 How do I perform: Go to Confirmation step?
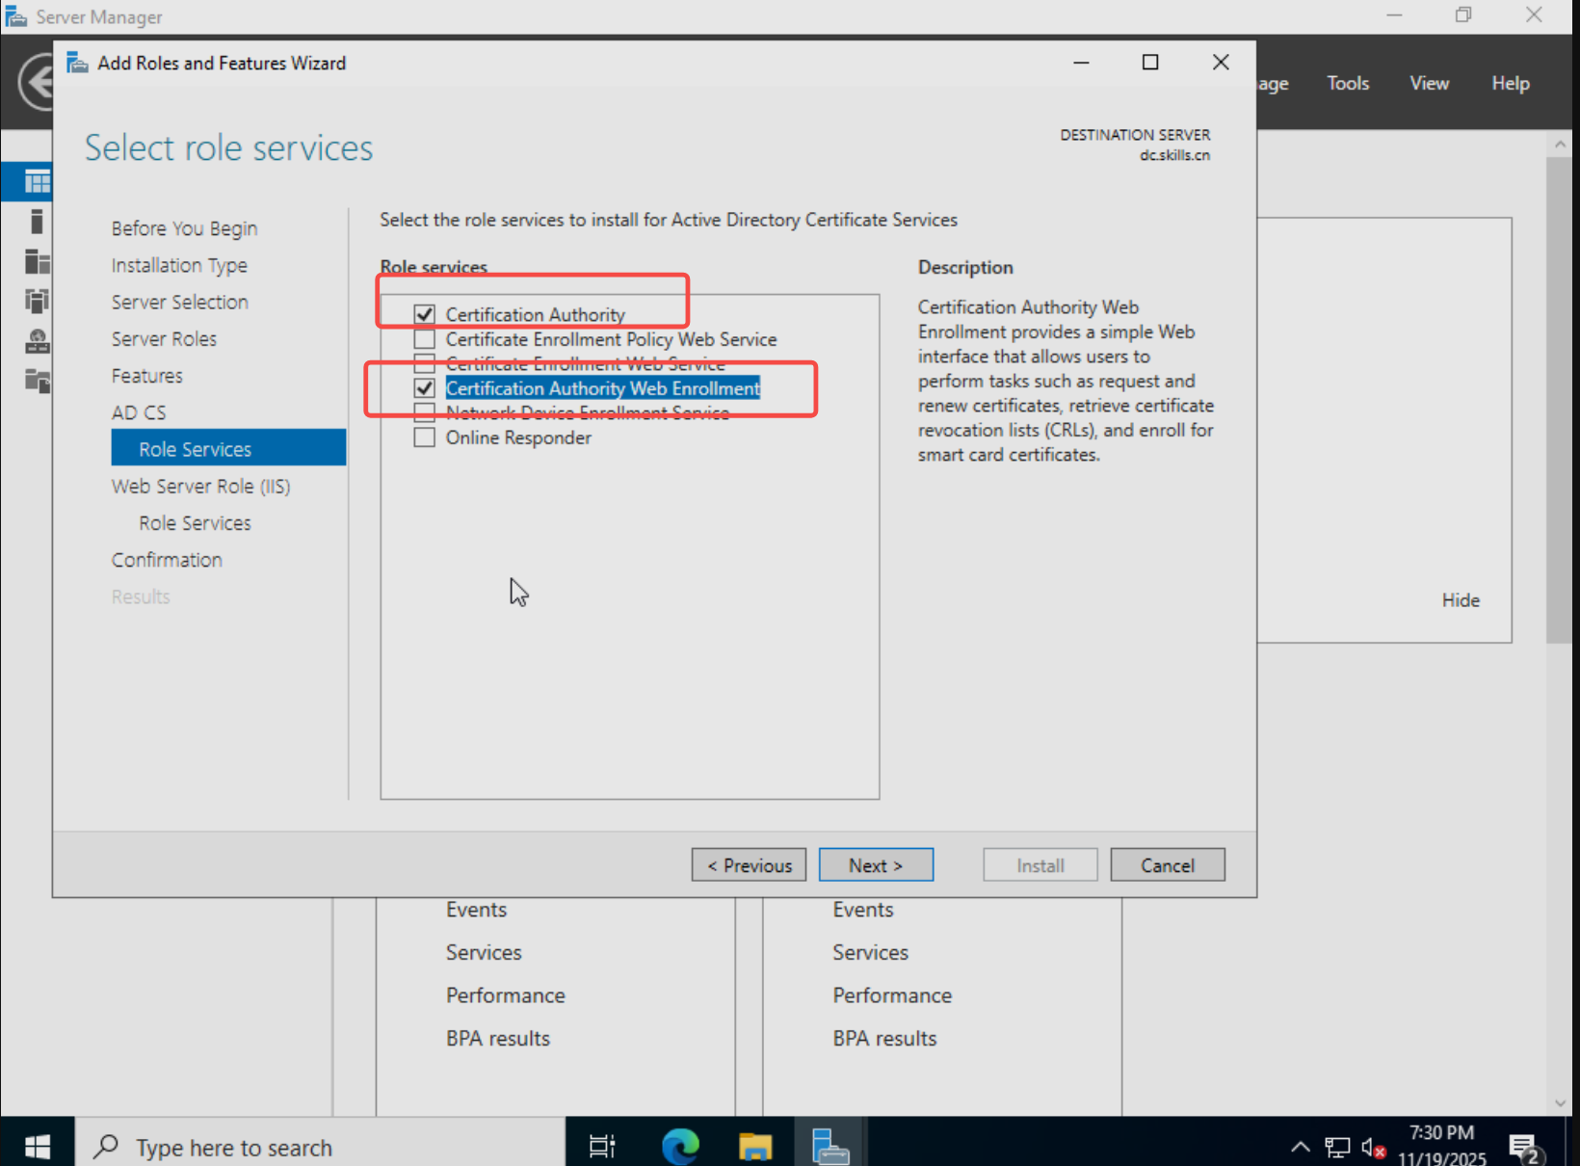(166, 560)
